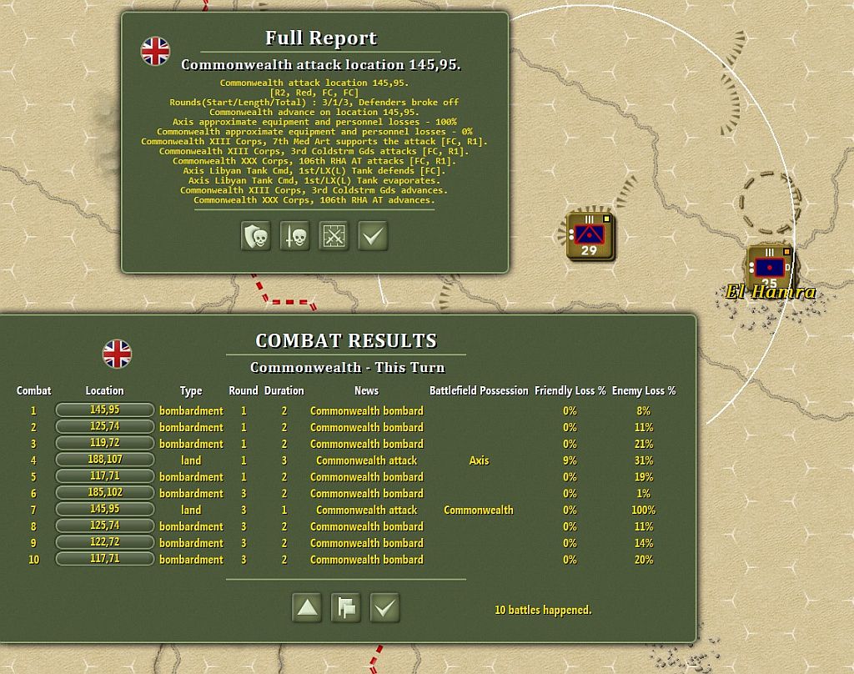Click the El Hamra map label
Viewport: 854px width, 674px height.
point(771,292)
